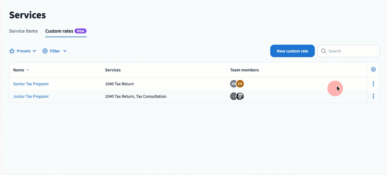Click the Junior Tax Preparer photo avatar
387x175 pixels.
(x=240, y=96)
